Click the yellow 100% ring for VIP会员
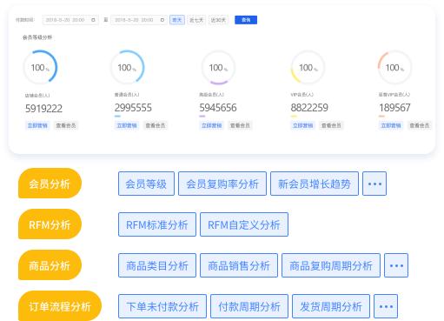This screenshot has width=444, height=321. (308, 68)
